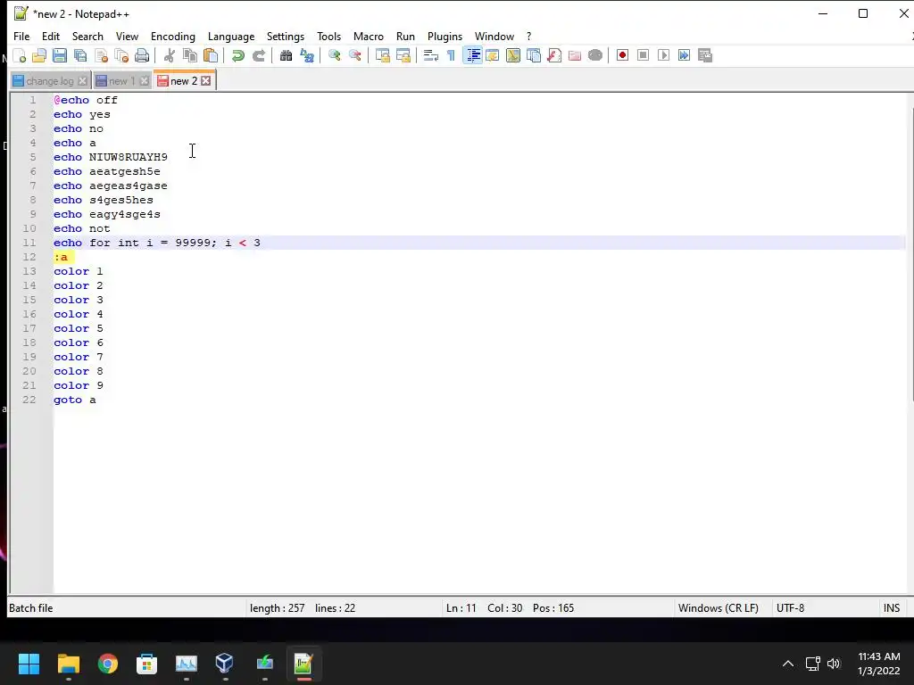Open the Replace toolbar icon

(307, 55)
